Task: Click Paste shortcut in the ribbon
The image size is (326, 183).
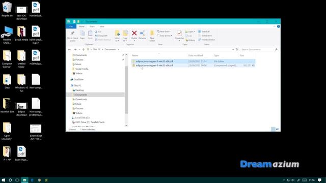Action: [x=103, y=40]
